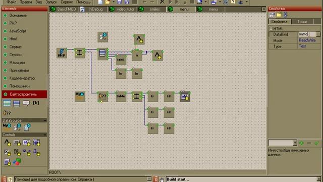Close the current document tab with X

point(263,9)
